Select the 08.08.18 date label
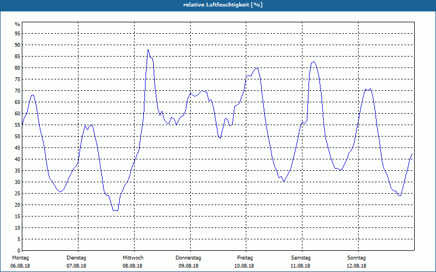Viewport: 436px width, 272px height. [132, 266]
